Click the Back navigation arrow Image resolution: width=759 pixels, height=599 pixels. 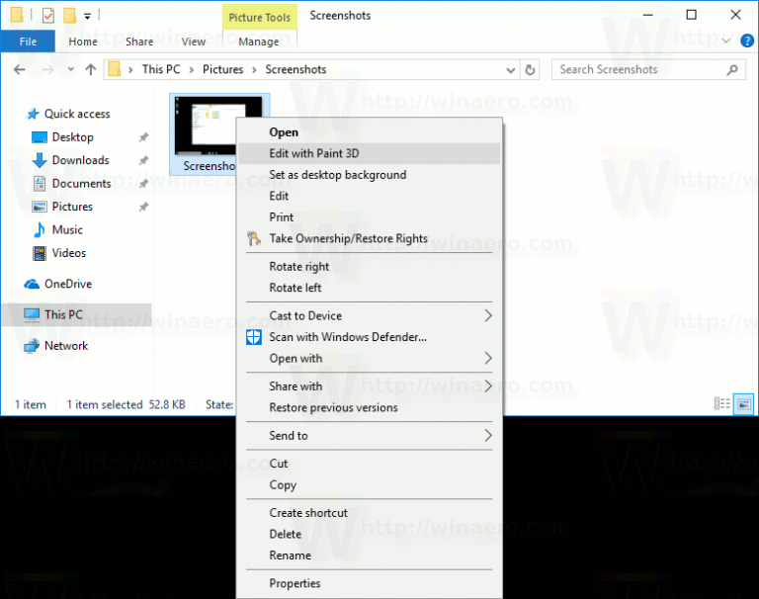tap(20, 70)
